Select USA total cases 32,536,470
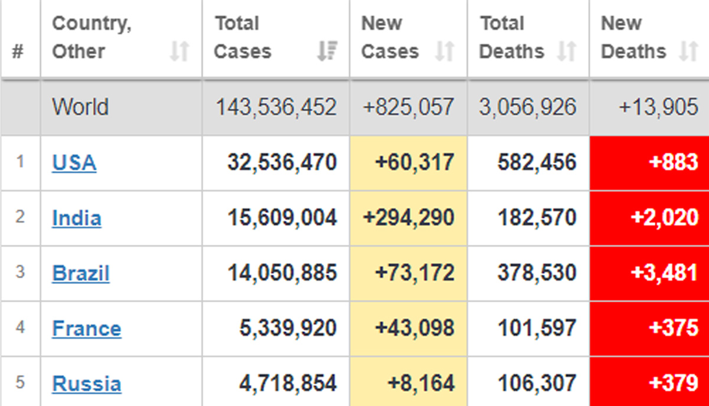Viewport: 709px width, 406px height. coord(282,162)
